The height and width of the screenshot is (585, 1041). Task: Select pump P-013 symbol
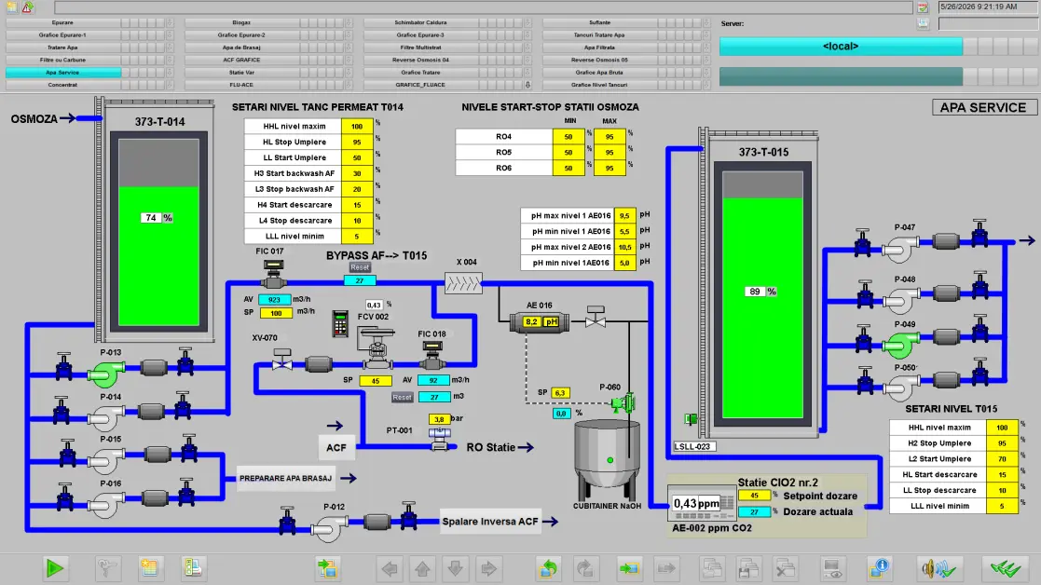pos(106,374)
